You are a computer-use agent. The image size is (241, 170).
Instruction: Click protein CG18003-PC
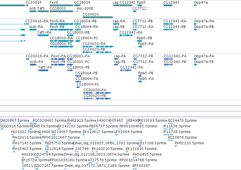pyautogui.click(x=78, y=62)
